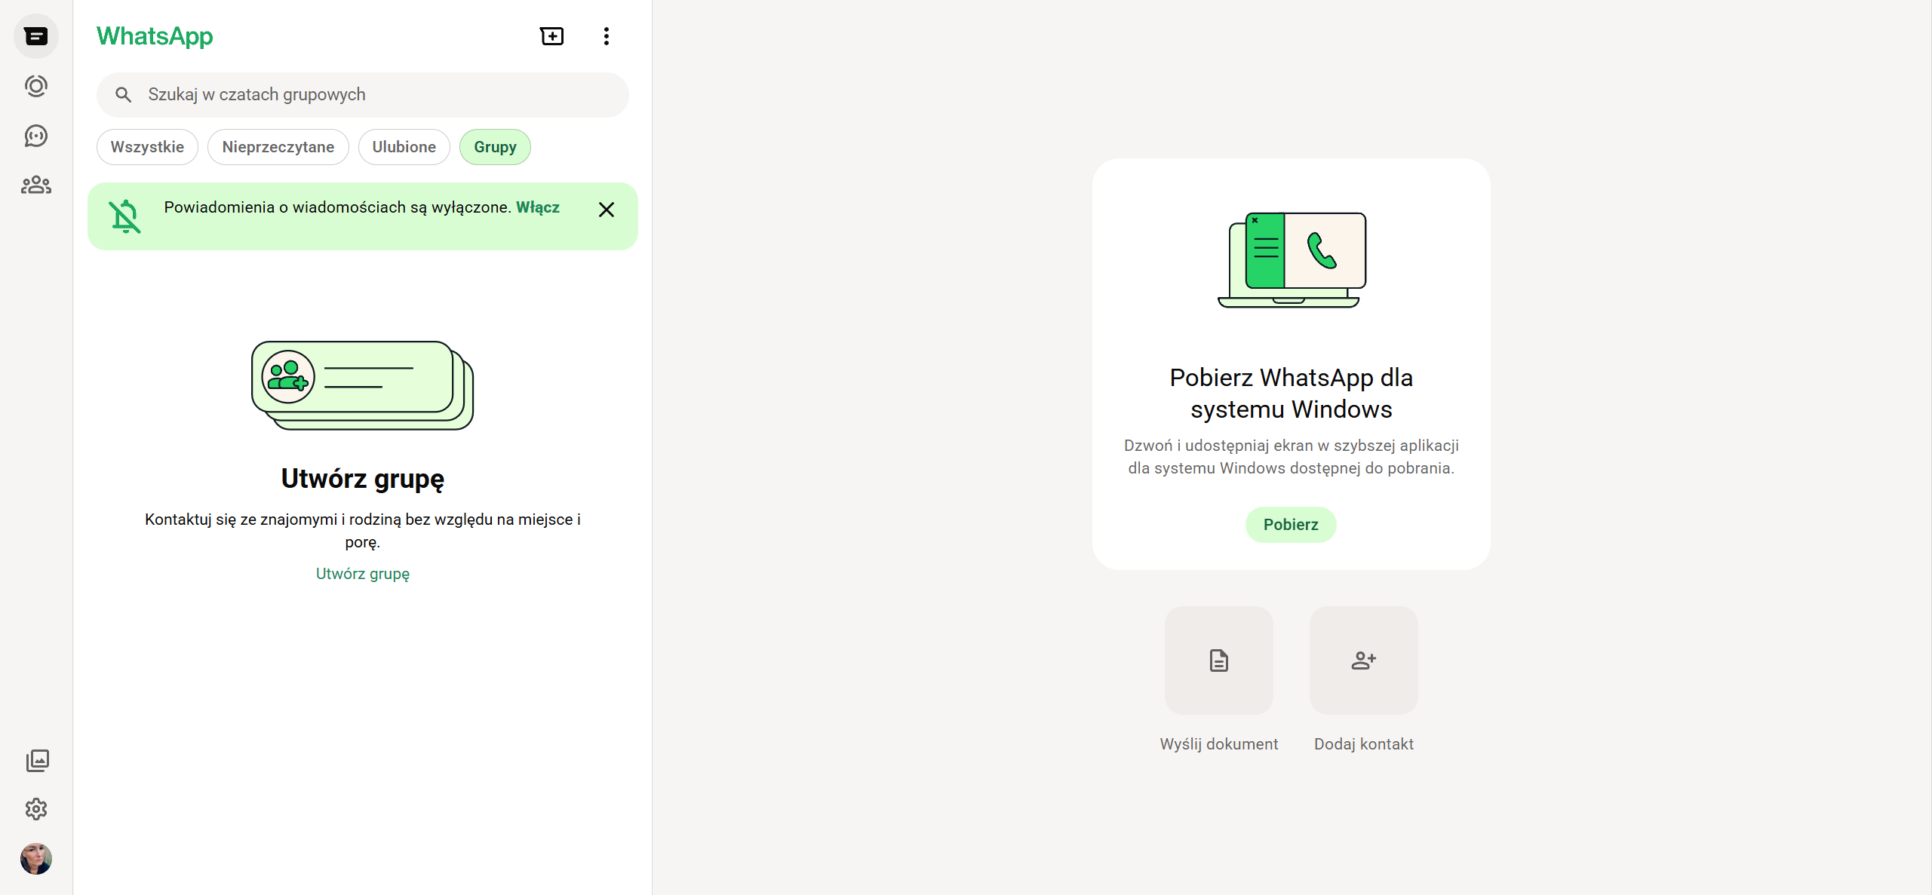This screenshot has height=895, width=1932.
Task: Start a new chat using the top icon
Action: tap(551, 35)
